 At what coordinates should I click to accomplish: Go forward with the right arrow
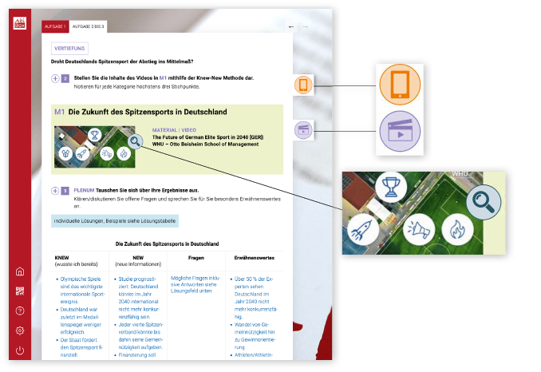pos(305,27)
